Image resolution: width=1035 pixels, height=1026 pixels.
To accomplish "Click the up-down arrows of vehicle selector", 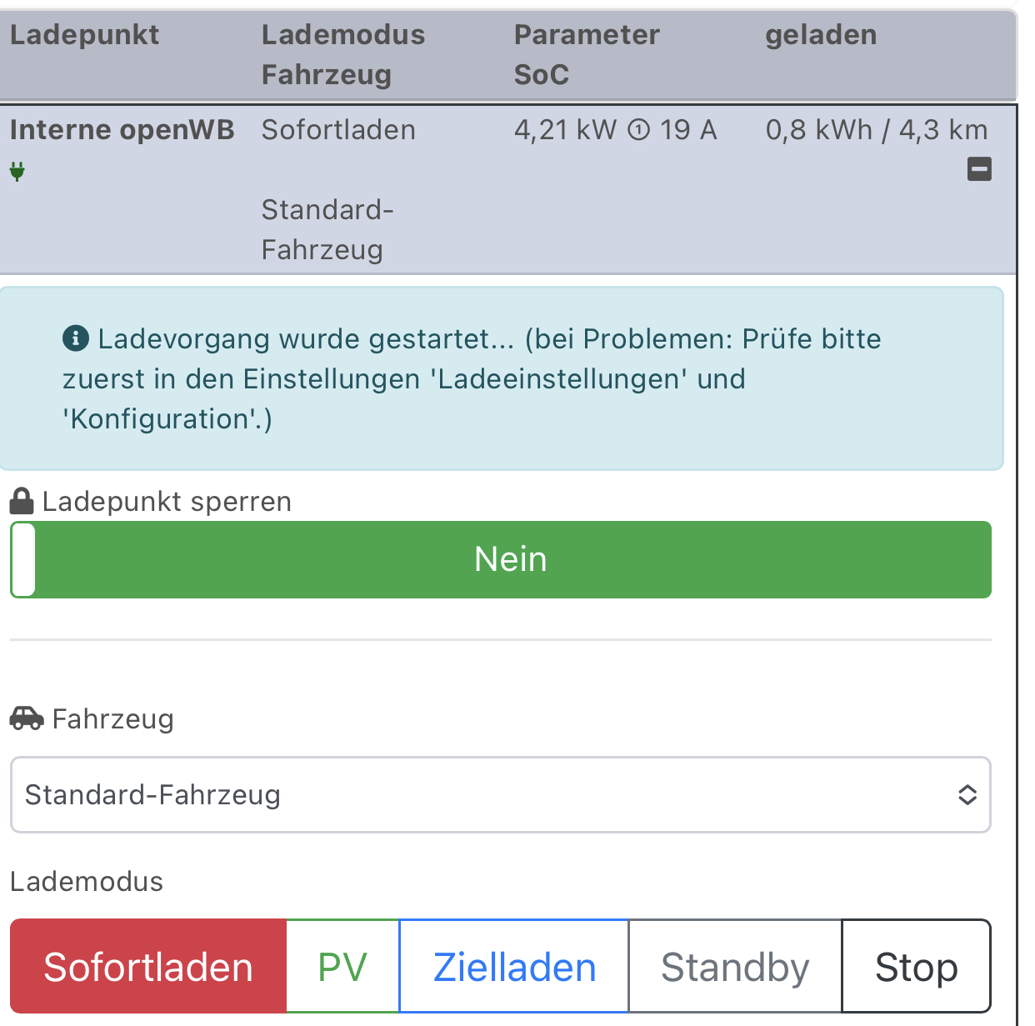I will click(967, 794).
